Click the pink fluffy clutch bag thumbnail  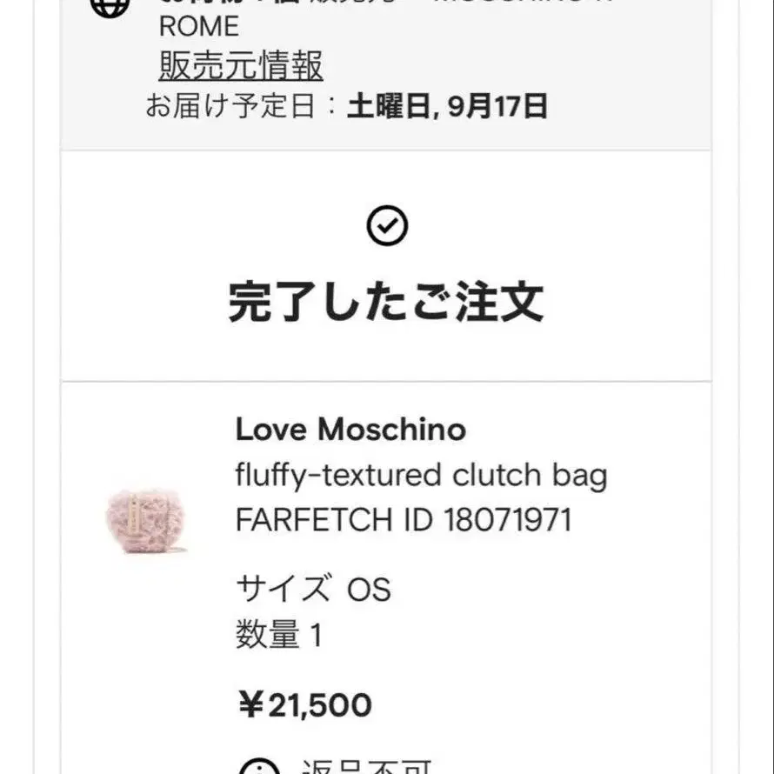145,520
